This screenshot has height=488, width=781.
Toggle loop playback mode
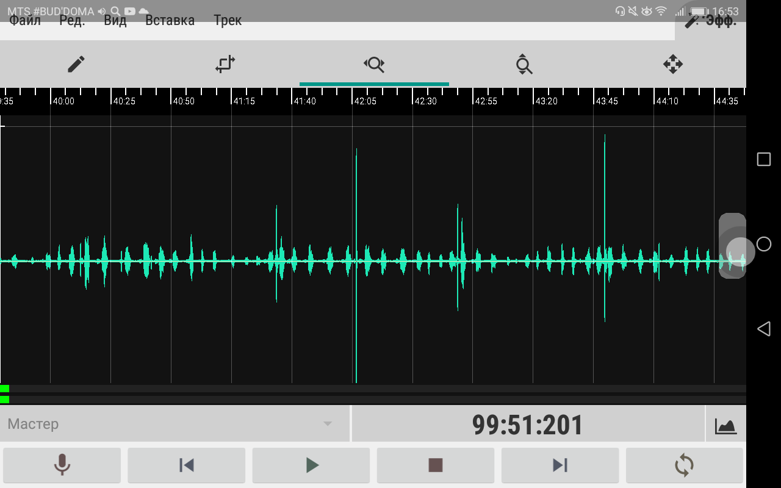(x=685, y=465)
